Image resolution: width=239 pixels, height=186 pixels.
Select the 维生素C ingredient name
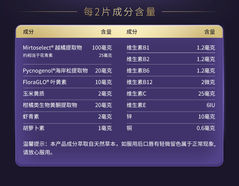coord(136,94)
